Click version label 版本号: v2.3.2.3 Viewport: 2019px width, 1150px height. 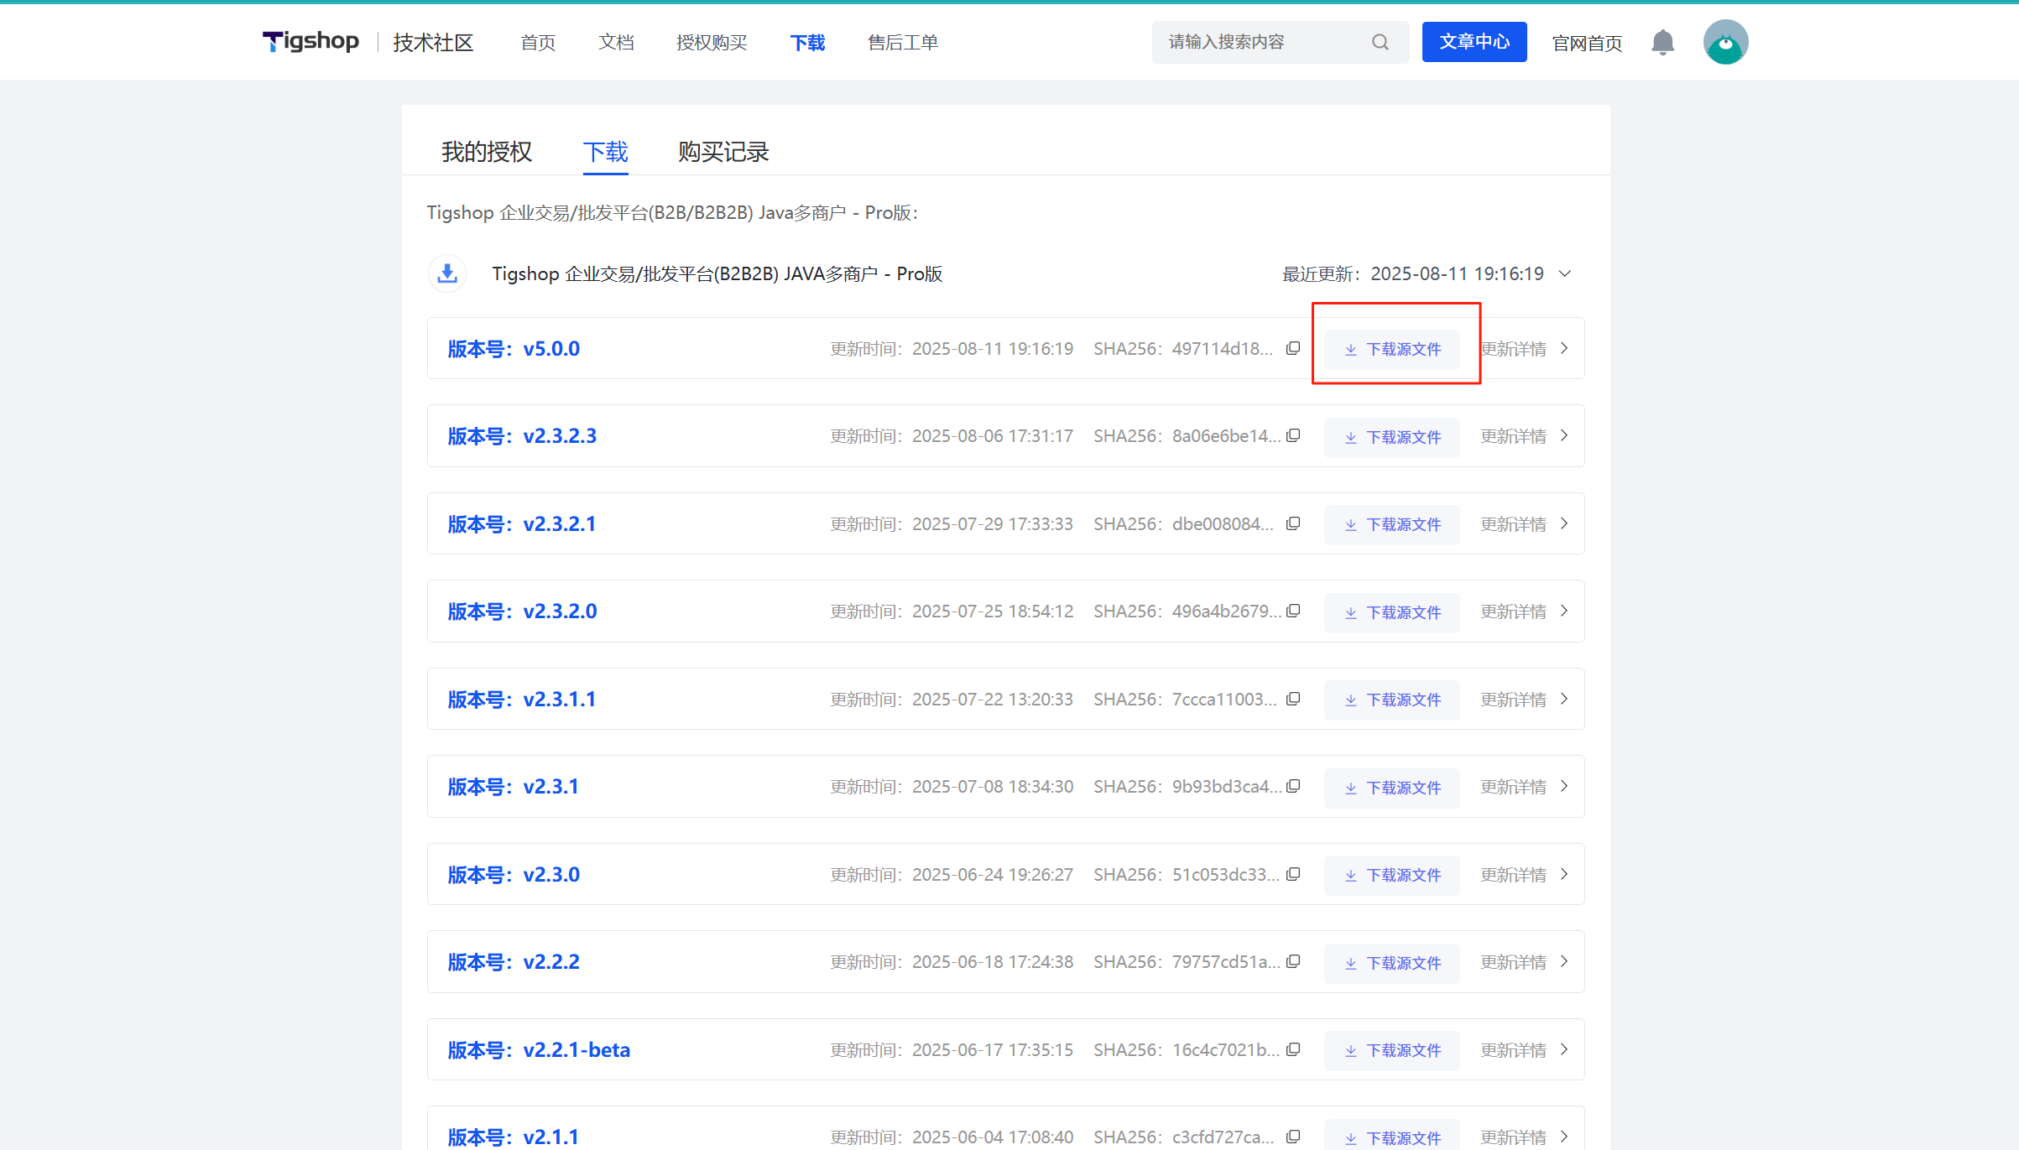[522, 435]
